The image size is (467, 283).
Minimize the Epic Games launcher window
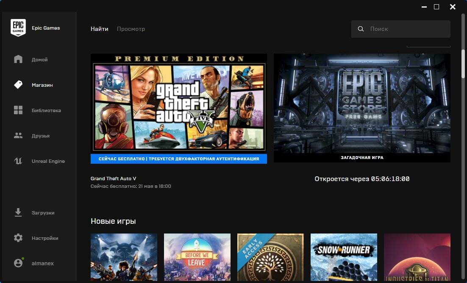point(424,7)
